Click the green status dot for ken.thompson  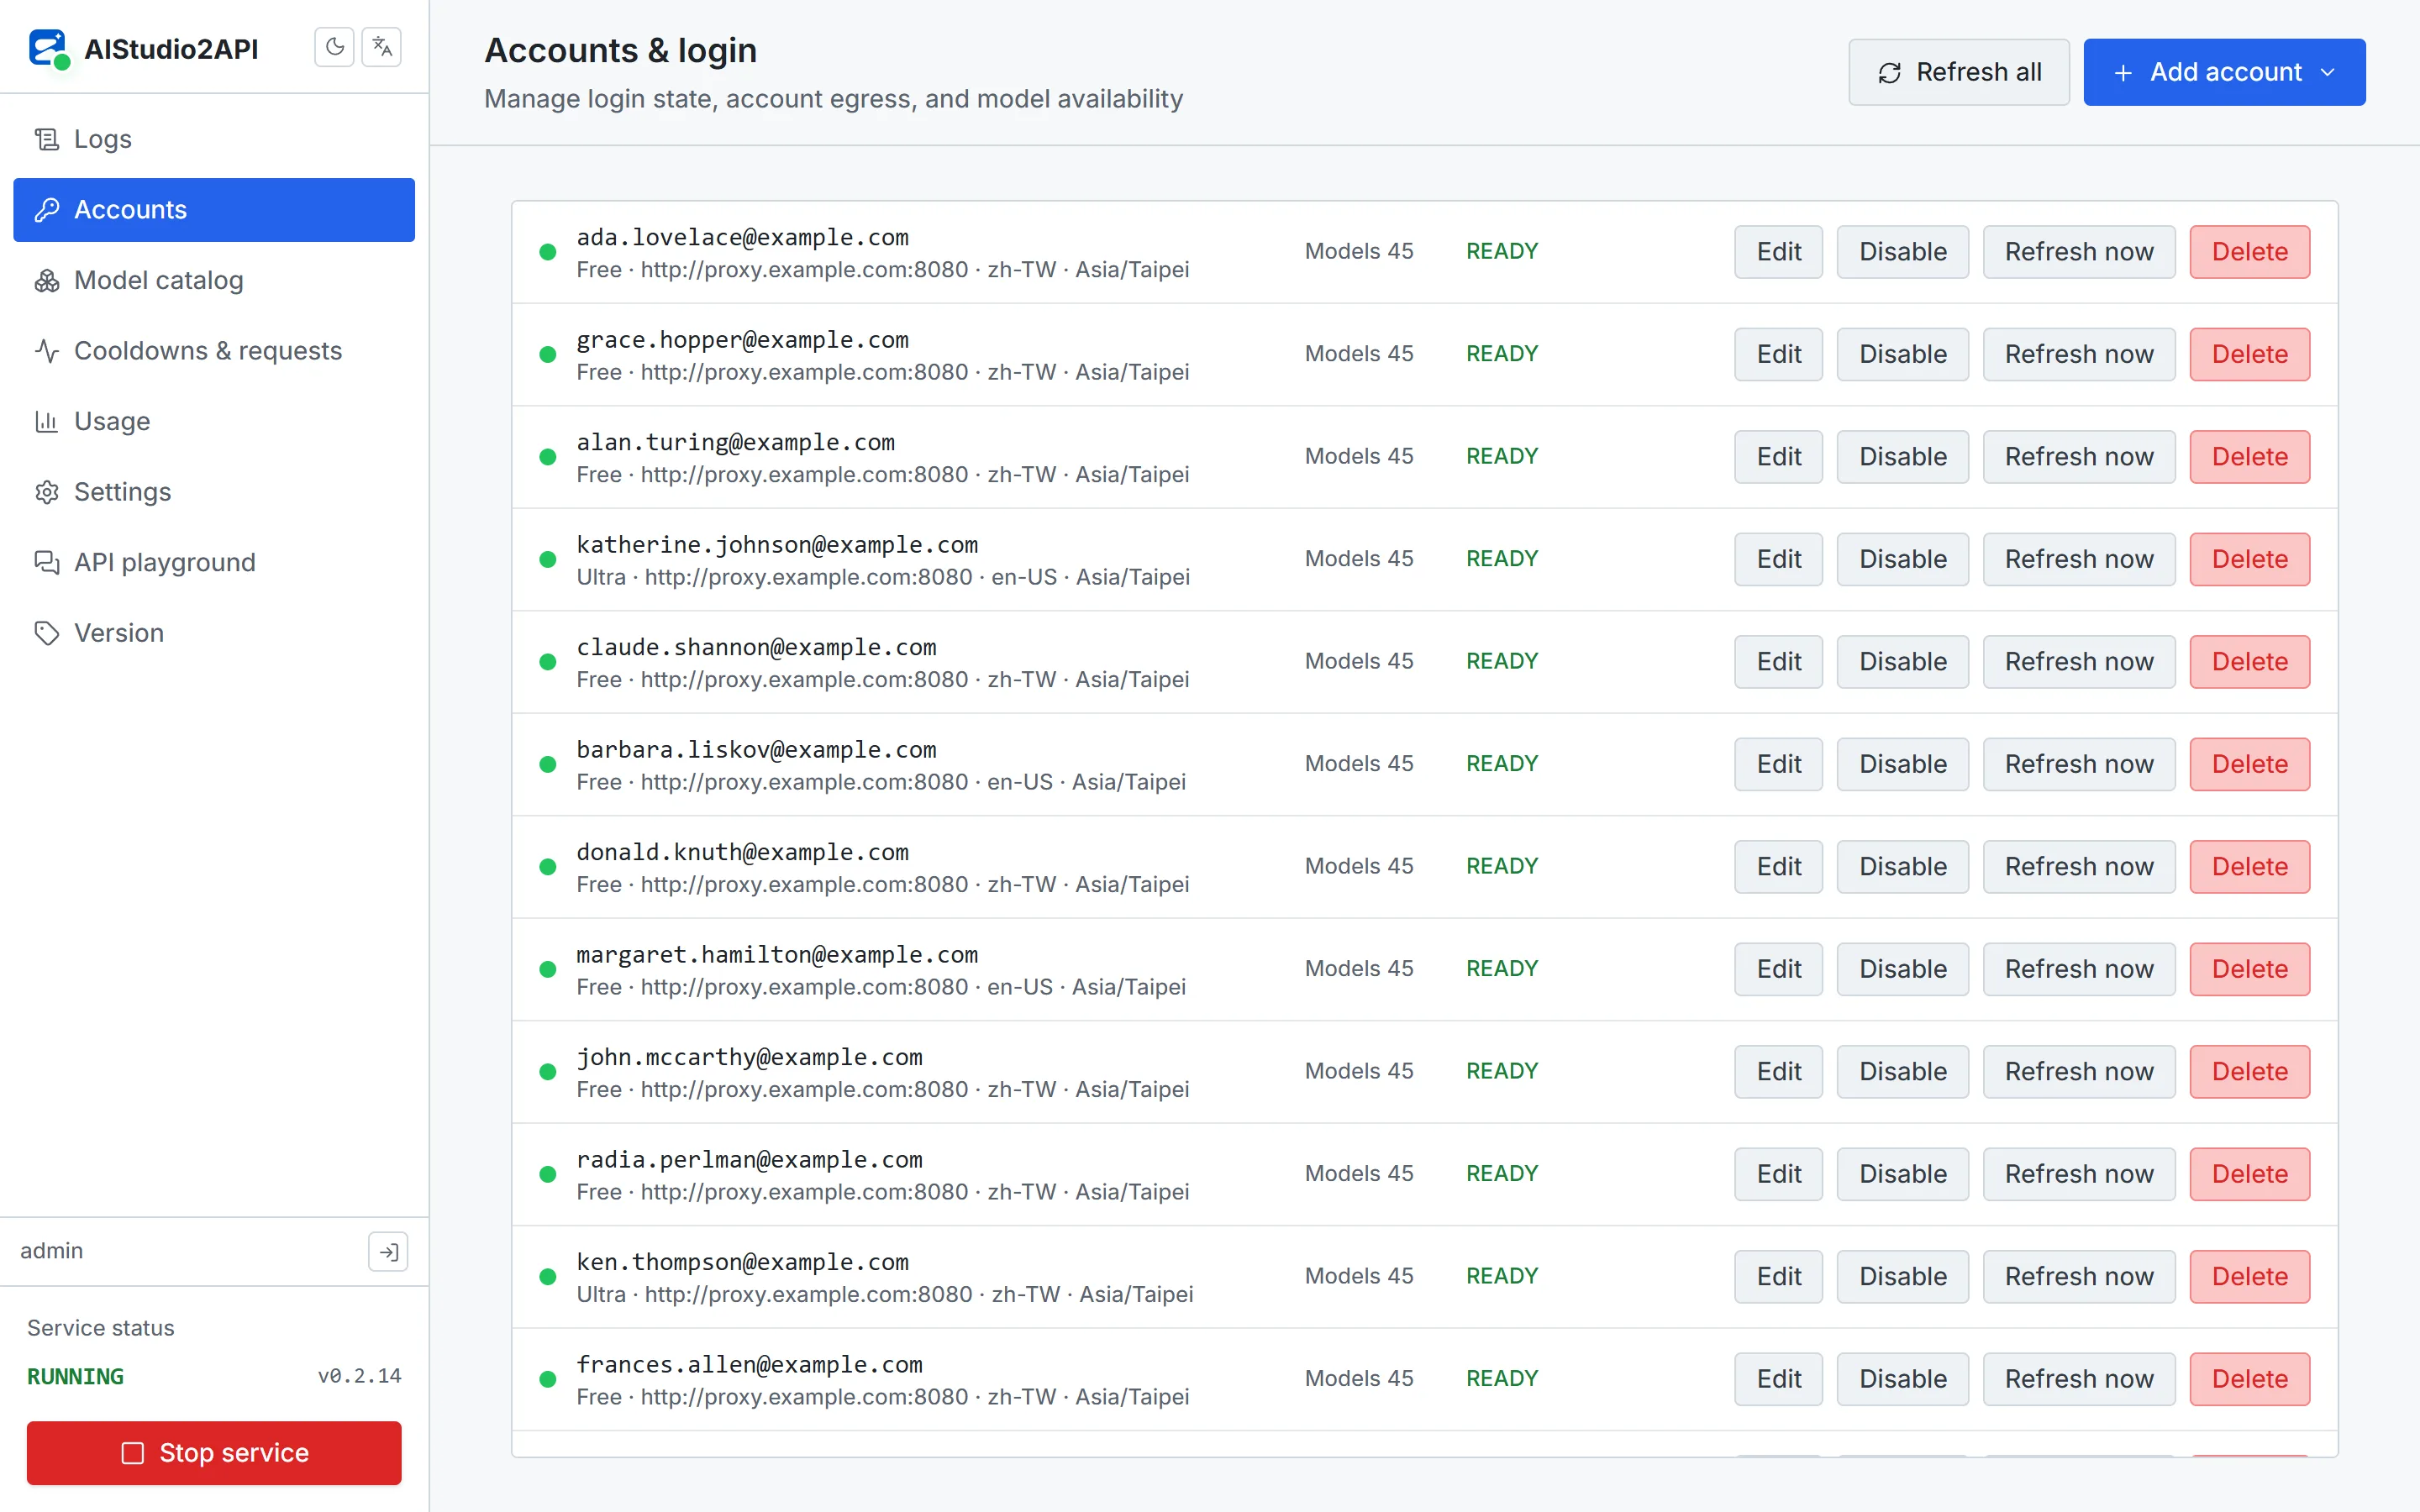[548, 1276]
